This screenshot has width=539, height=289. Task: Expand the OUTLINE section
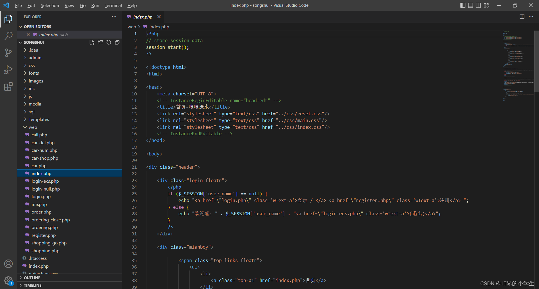click(x=69, y=278)
